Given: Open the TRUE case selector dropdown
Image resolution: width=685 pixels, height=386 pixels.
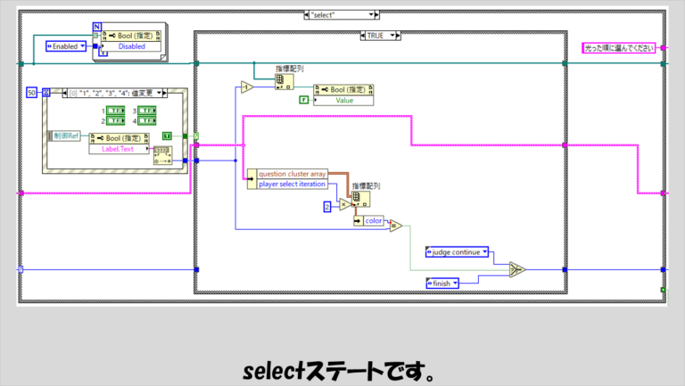Looking at the screenshot, I should 392,36.
